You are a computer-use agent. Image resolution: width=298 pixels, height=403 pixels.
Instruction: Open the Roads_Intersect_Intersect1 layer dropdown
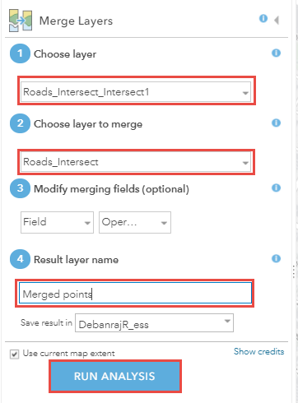point(136,92)
